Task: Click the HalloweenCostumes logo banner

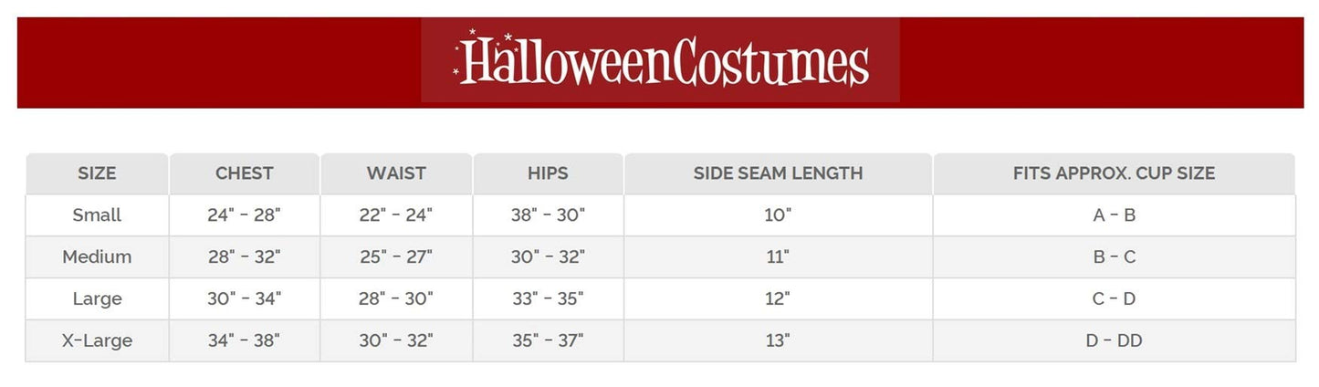Action: tap(660, 61)
